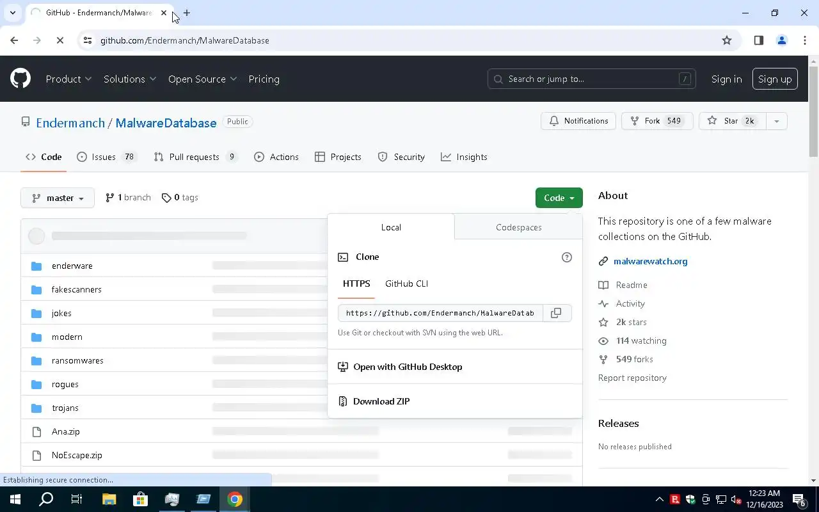Go back to previous page
This screenshot has height=512, width=819.
[14, 40]
